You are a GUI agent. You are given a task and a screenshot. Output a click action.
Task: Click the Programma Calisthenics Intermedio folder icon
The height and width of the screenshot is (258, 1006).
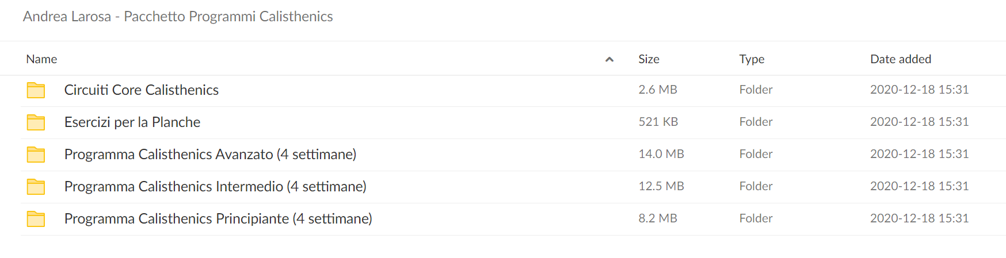pyautogui.click(x=36, y=187)
